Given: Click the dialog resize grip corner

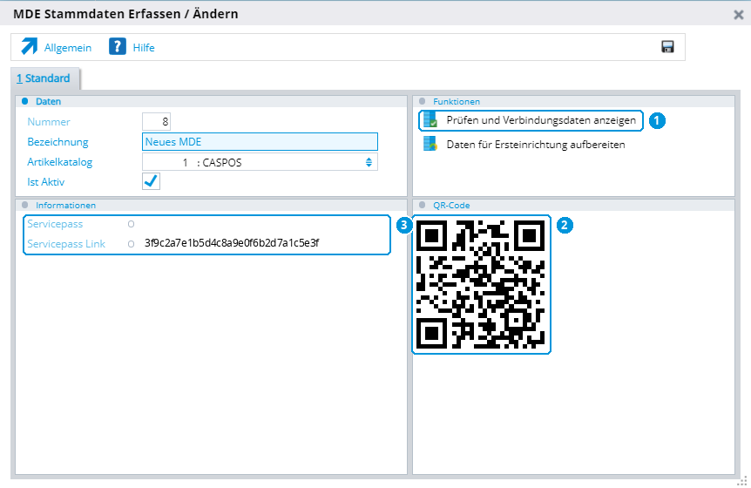Looking at the screenshot, I should (x=742, y=479).
